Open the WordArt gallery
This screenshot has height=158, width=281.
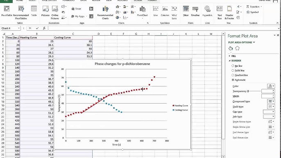pyautogui.click(x=239, y=7)
